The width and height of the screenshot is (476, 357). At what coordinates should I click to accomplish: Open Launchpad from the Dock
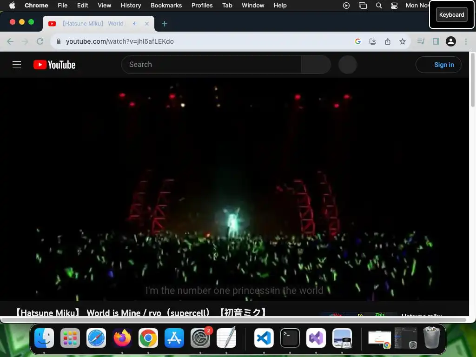[x=70, y=338]
